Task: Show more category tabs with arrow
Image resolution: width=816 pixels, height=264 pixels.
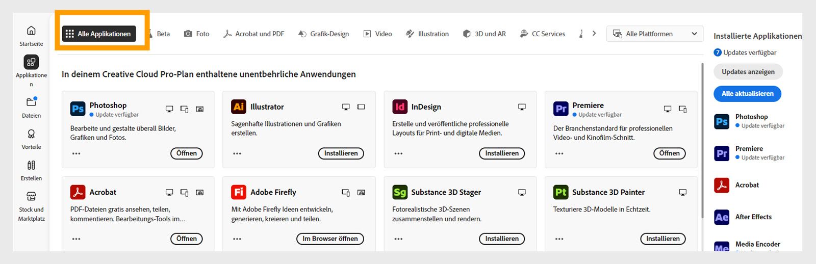Action: pos(594,34)
